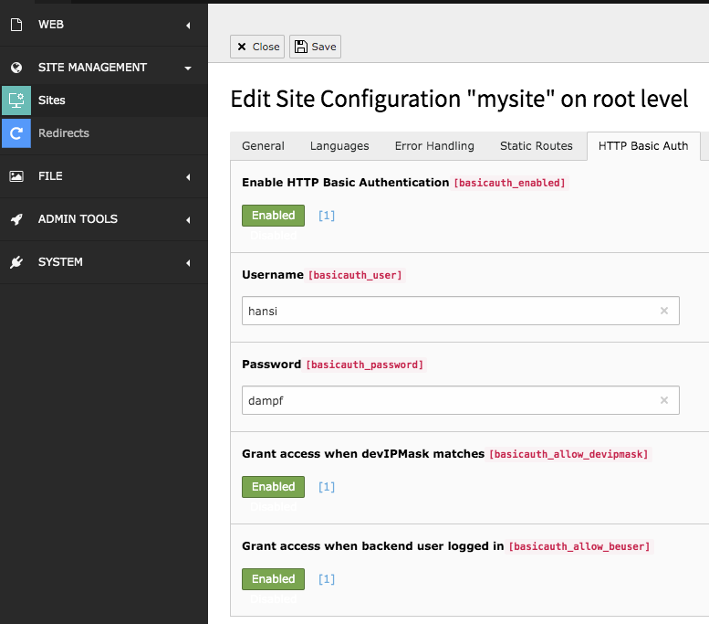Click the File module image icon
This screenshot has width=709, height=624.
pyautogui.click(x=16, y=176)
